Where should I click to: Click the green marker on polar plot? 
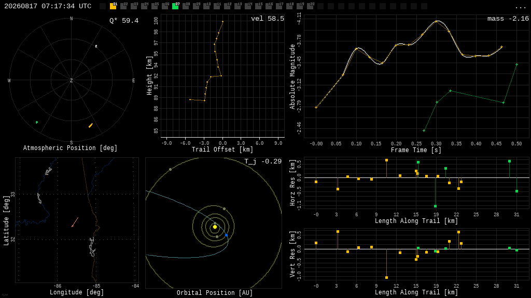click(x=37, y=122)
